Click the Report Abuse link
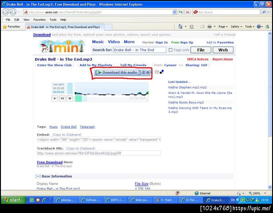Screen dimensions: 273x213 (x=222, y=59)
